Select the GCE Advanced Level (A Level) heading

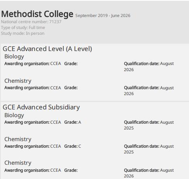[x=47, y=49]
